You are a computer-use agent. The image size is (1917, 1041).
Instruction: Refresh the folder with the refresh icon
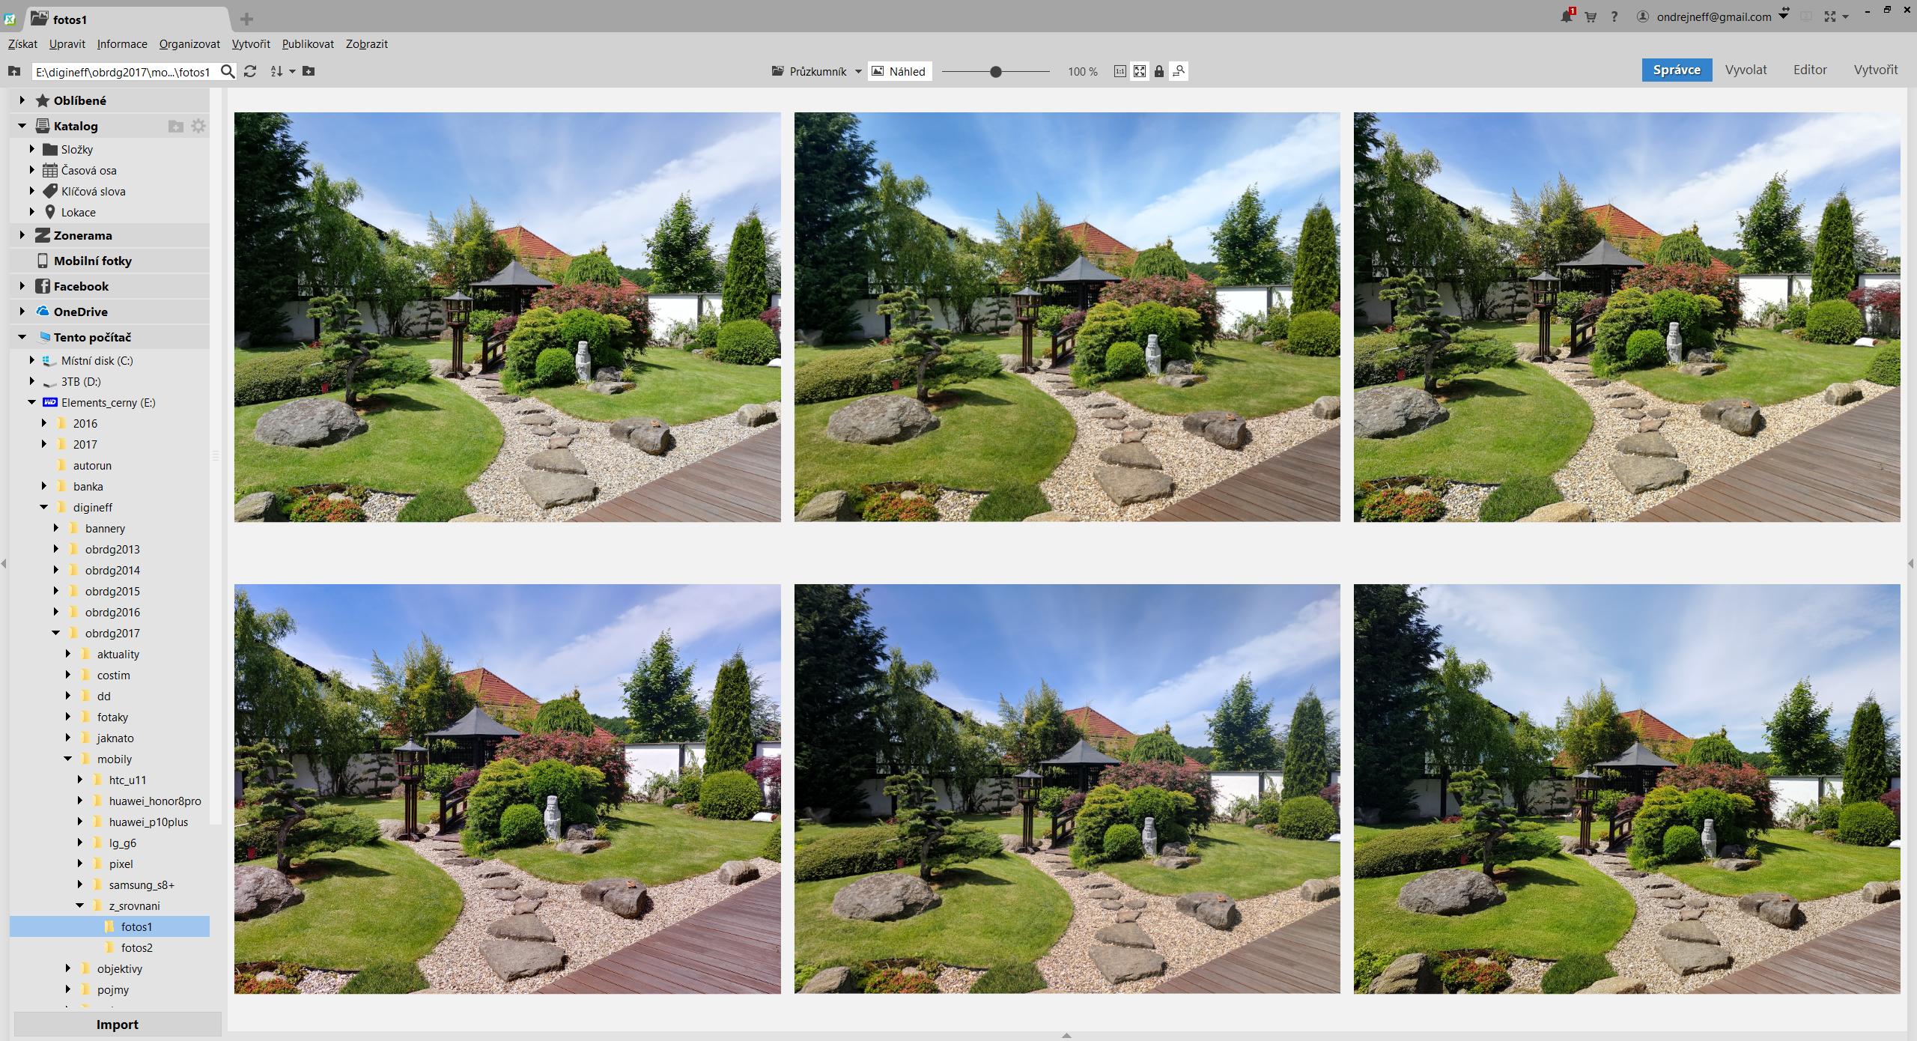(x=250, y=71)
